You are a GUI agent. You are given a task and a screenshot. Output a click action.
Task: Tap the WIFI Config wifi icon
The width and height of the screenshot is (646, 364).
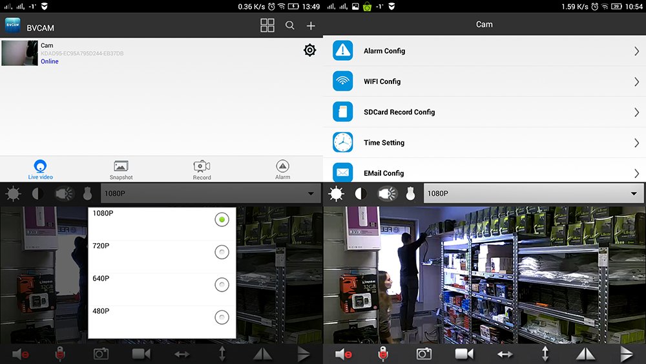(343, 81)
